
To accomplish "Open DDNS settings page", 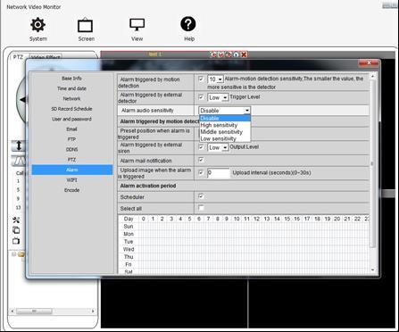I will point(71,150).
